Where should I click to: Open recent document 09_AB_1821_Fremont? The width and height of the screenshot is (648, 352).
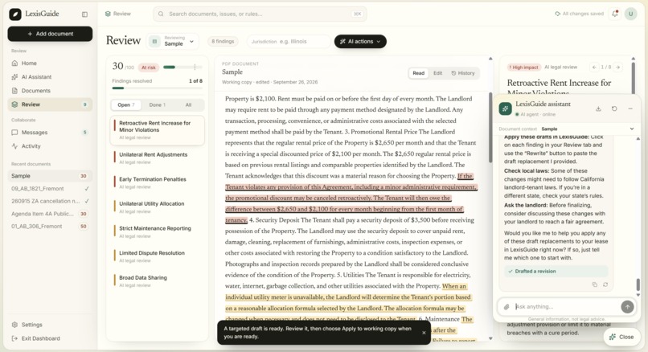coord(50,188)
